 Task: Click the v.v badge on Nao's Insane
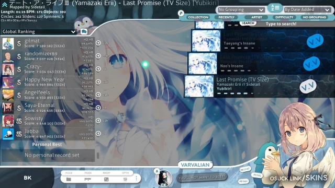tap(311, 63)
